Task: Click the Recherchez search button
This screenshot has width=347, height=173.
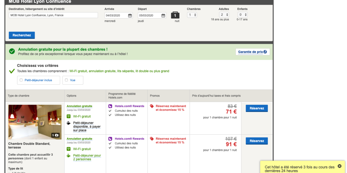Action: tap(22, 35)
